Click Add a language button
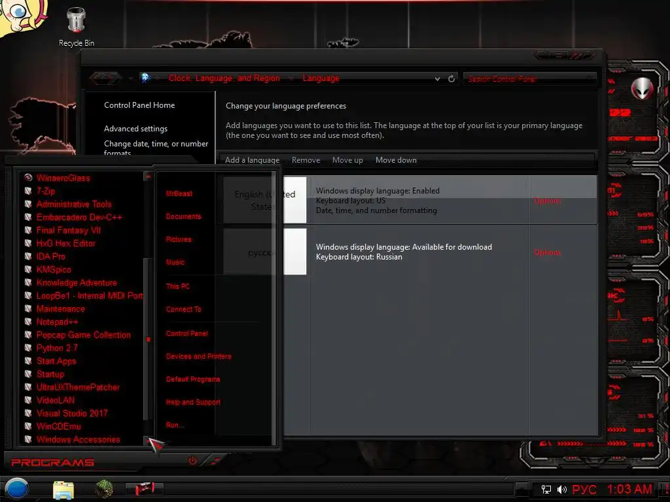The image size is (670, 502). pos(252,160)
